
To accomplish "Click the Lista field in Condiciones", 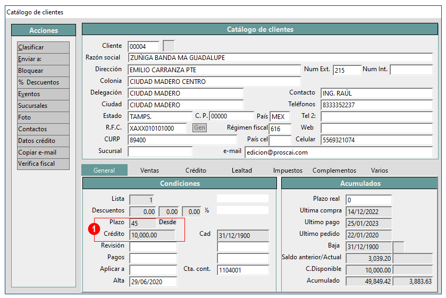I will (141, 200).
